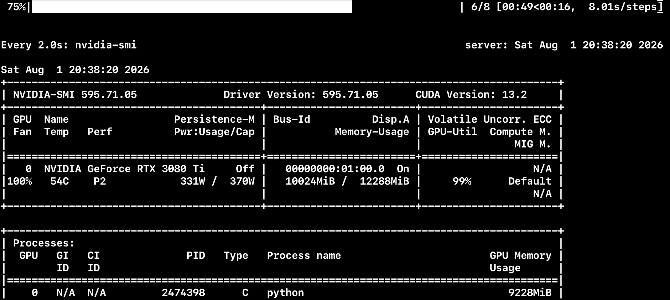The width and height of the screenshot is (670, 300).
Task: Click the "P2" performance state value
Action: pyautogui.click(x=100, y=181)
